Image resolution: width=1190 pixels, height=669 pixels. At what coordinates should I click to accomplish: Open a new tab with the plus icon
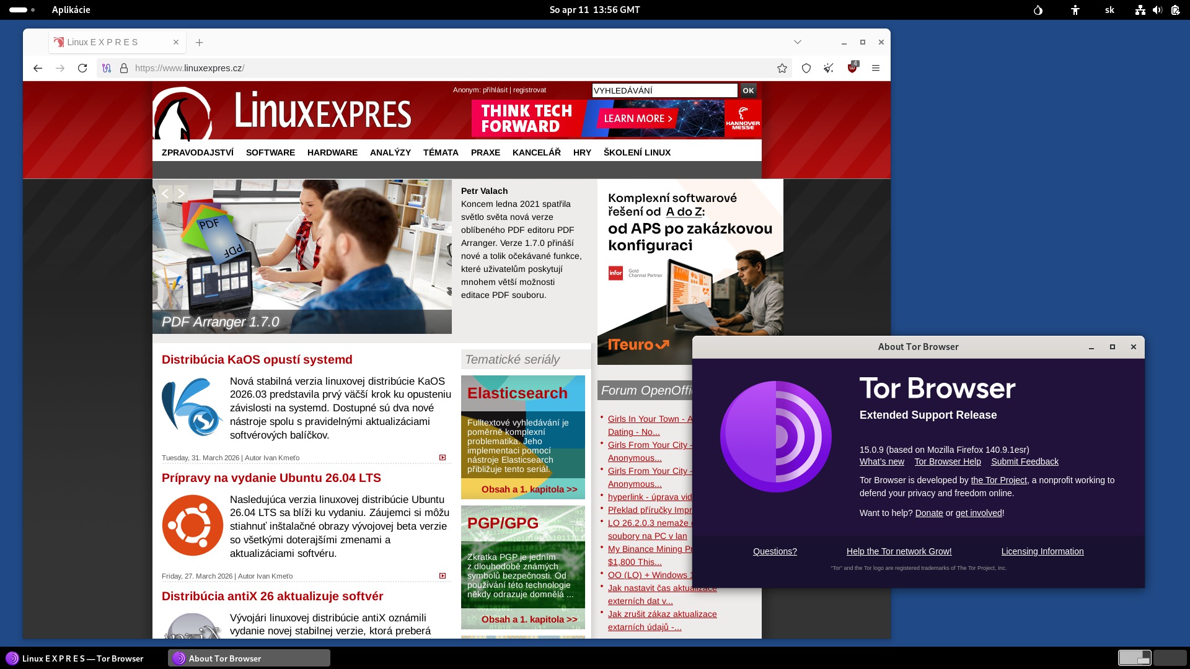coord(199,42)
